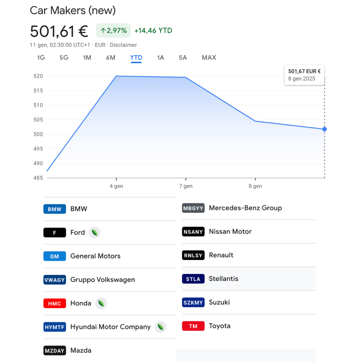The width and height of the screenshot is (362, 362).
Task: Click the red TM ticker badge
Action: (193, 326)
